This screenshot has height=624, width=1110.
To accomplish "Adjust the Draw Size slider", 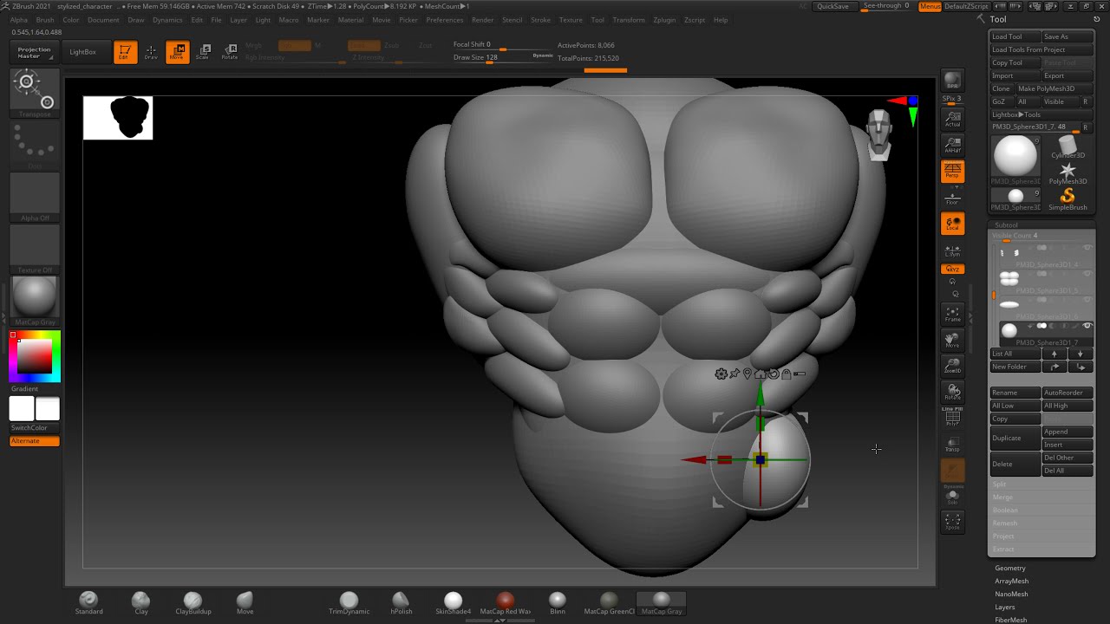I will pos(503,58).
